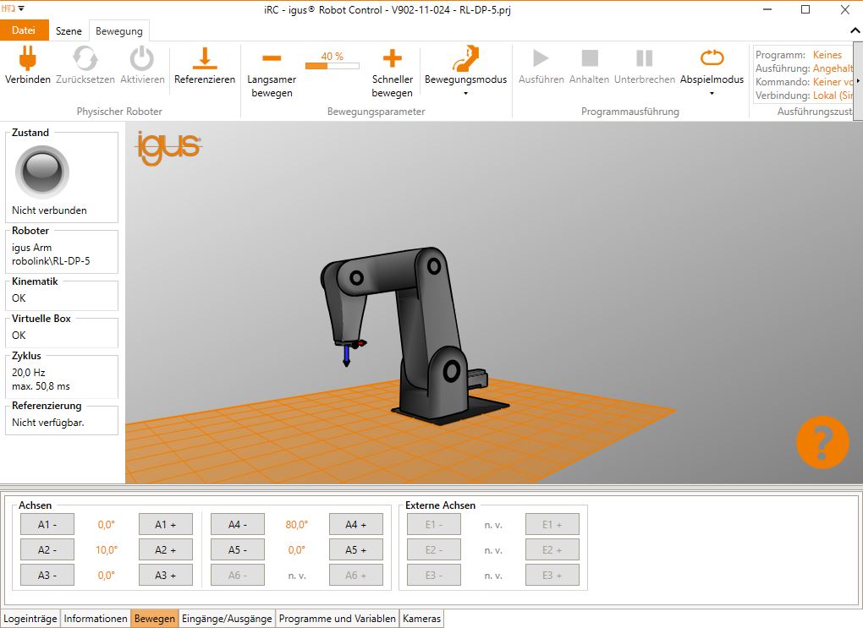Click the Anhalten stop icon

click(x=589, y=57)
